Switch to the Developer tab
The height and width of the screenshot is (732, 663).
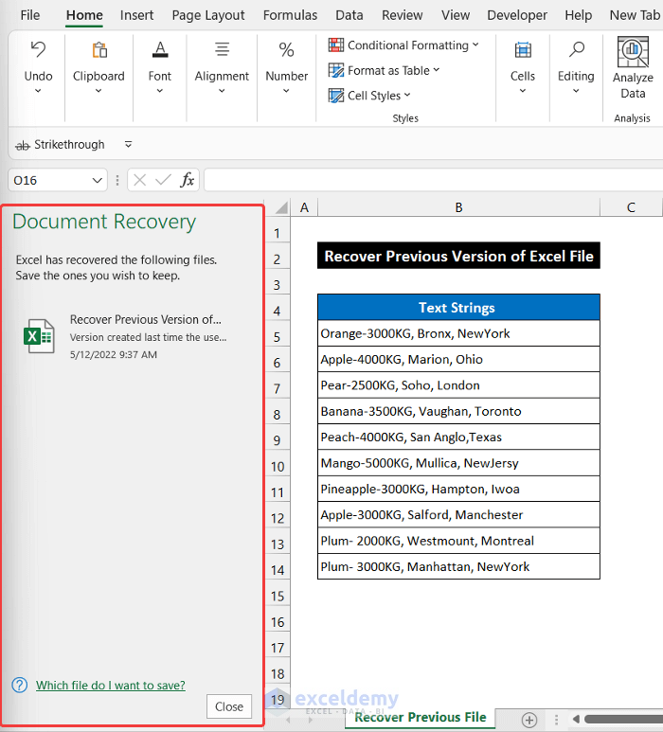tap(517, 15)
